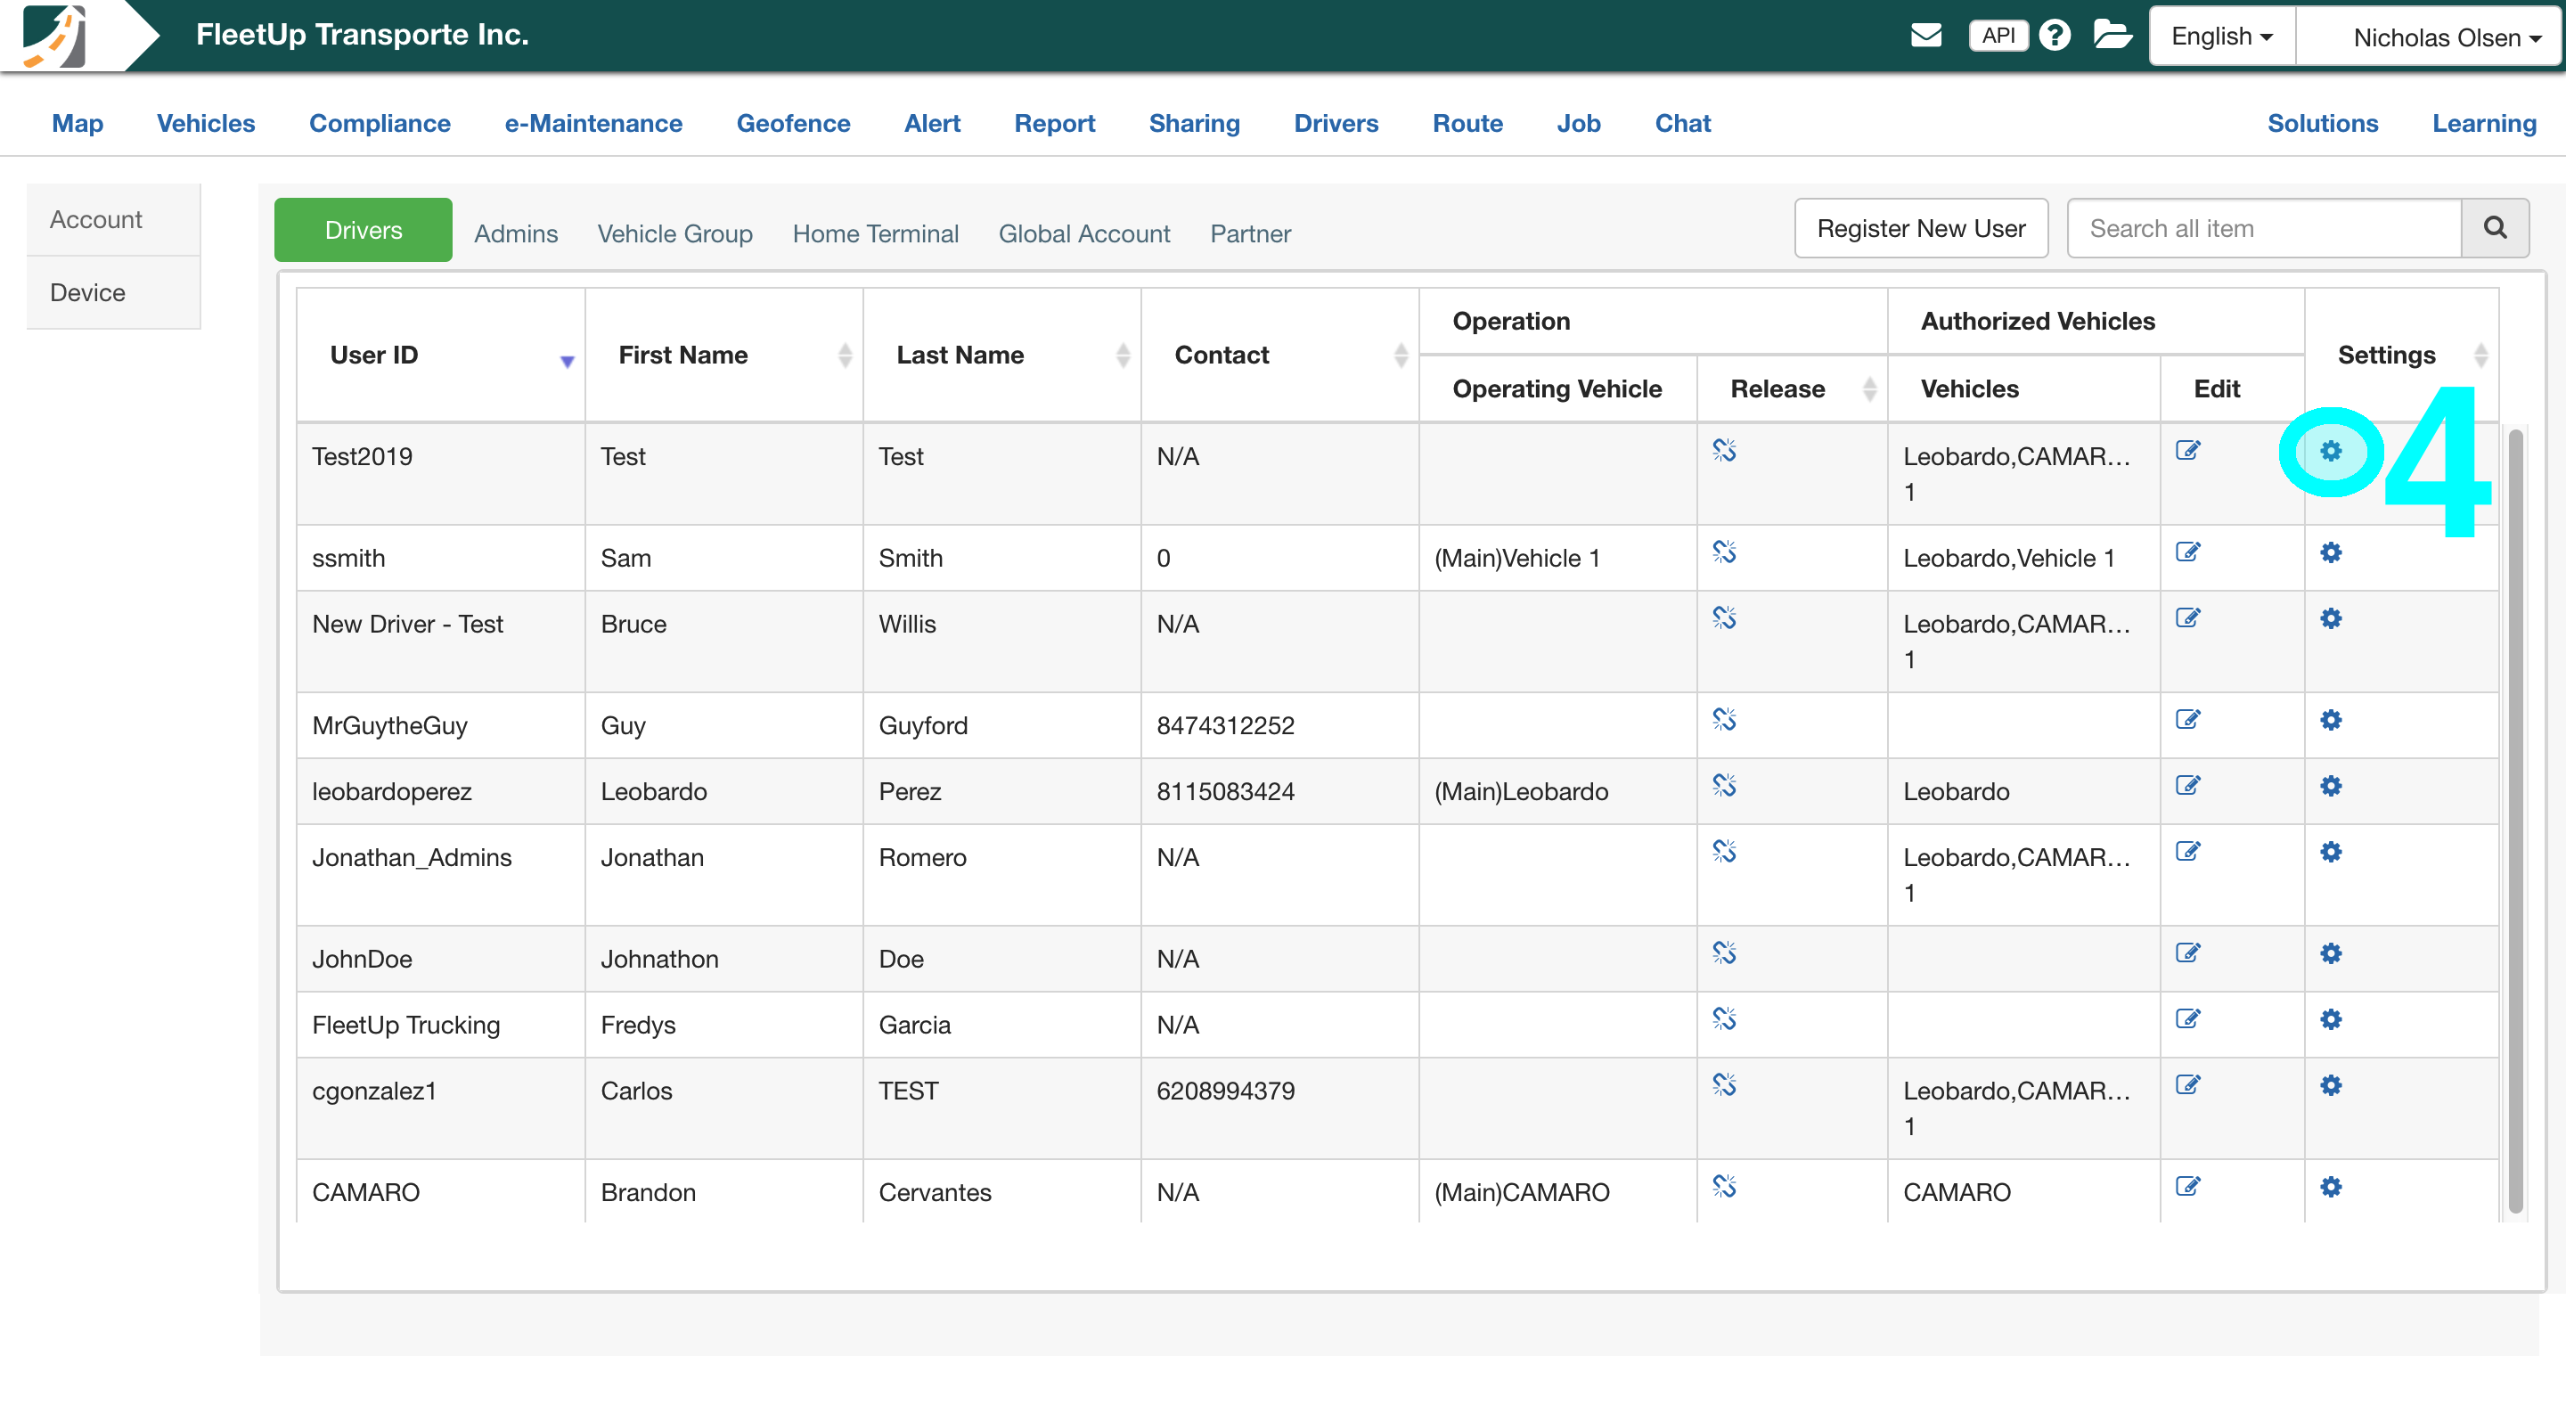Open the Sharing nav link
Image resolution: width=2566 pixels, height=1406 pixels.
coord(1194,124)
